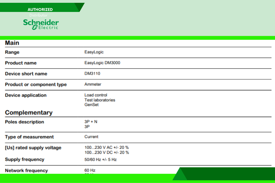Click the Type of measurement label
Image resolution: width=275 pixels, height=183 pixels.
[x=29, y=137]
